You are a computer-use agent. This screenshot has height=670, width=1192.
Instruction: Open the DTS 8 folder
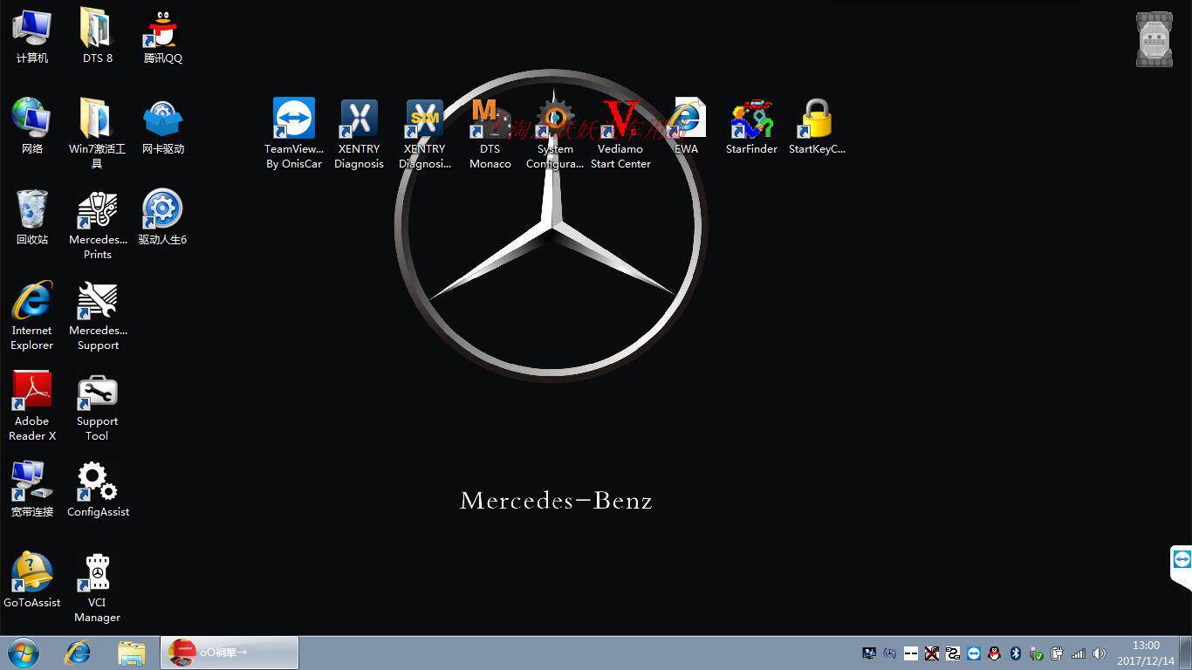(98, 36)
